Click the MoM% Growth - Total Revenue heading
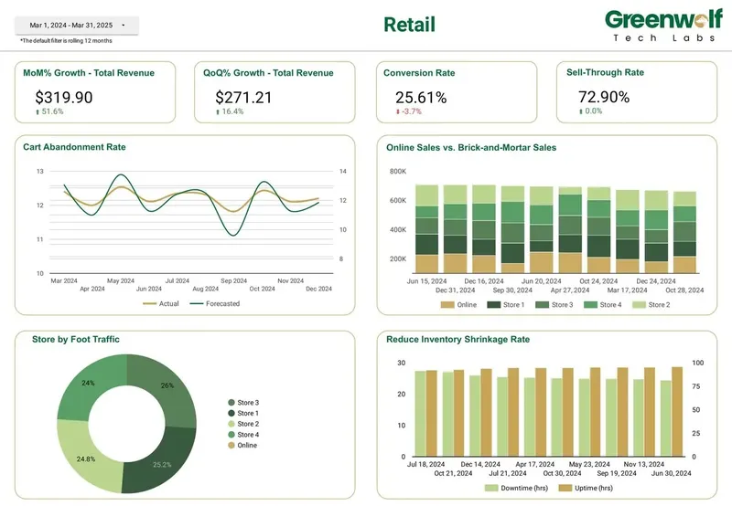 pyautogui.click(x=89, y=73)
